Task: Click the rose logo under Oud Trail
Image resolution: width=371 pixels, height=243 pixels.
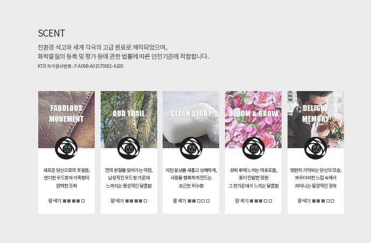Action: point(129,148)
